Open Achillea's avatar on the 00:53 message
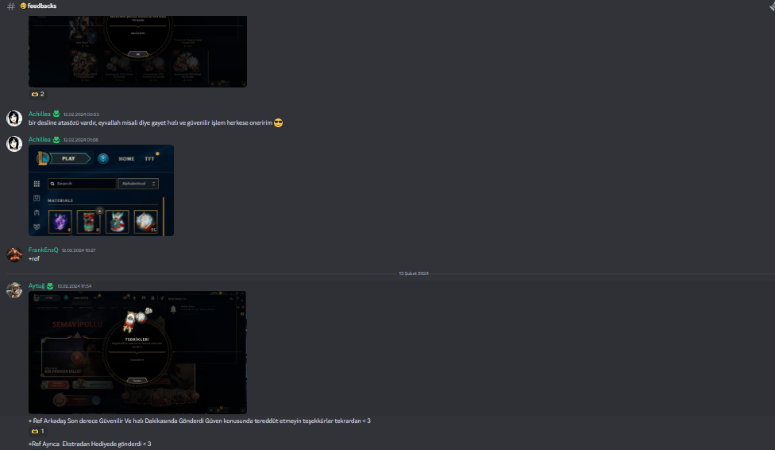This screenshot has width=775, height=450. point(13,118)
